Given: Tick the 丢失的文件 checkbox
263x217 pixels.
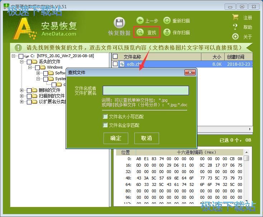Looking at the screenshot, I should (29, 62).
